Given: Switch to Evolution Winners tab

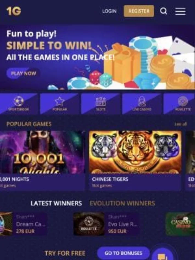Looking at the screenshot, I should (x=122, y=203).
